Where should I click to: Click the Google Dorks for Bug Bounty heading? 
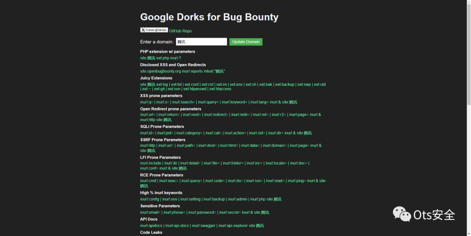coord(209,17)
